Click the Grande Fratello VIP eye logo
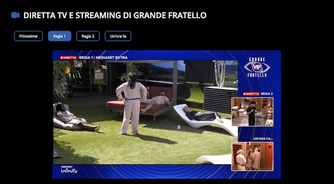This screenshot has width=334, height=184. point(257,67)
